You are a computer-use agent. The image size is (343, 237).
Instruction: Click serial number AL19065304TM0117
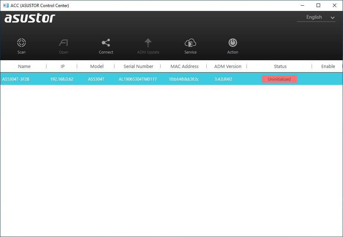click(x=138, y=79)
